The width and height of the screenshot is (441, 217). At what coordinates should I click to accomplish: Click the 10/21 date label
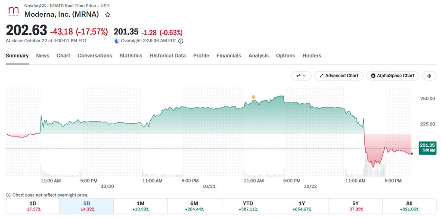pyautogui.click(x=209, y=186)
